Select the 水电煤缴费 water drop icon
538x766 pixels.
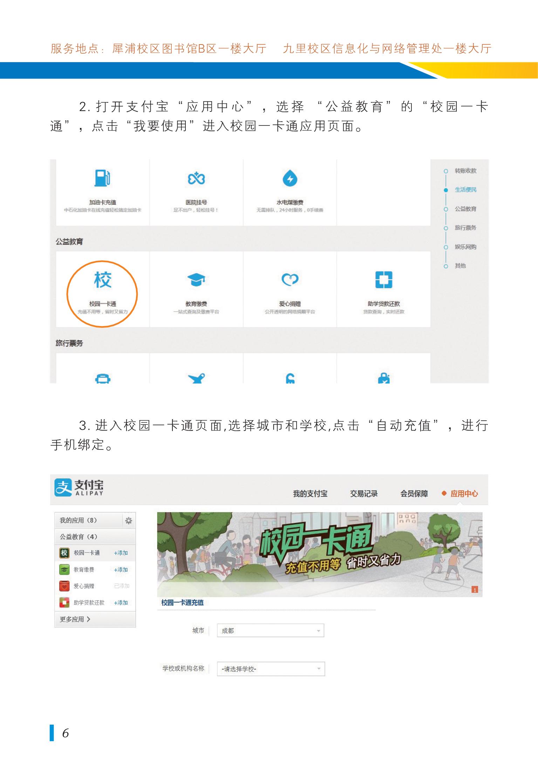coord(290,179)
